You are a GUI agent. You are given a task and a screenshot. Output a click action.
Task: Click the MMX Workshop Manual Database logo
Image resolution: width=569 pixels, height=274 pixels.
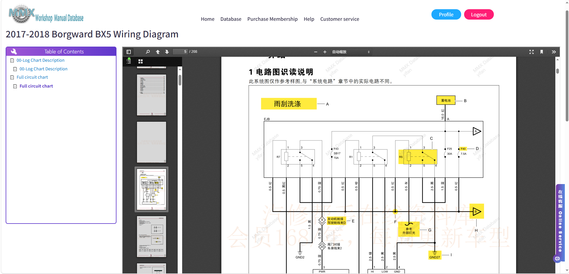click(46, 14)
